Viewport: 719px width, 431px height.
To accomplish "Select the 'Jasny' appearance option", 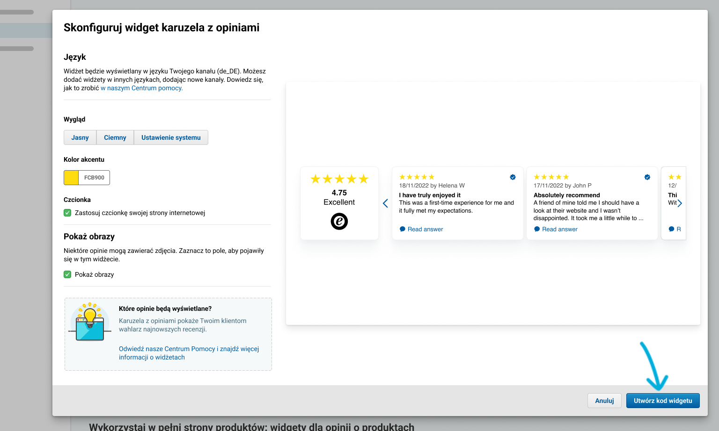I will click(80, 137).
